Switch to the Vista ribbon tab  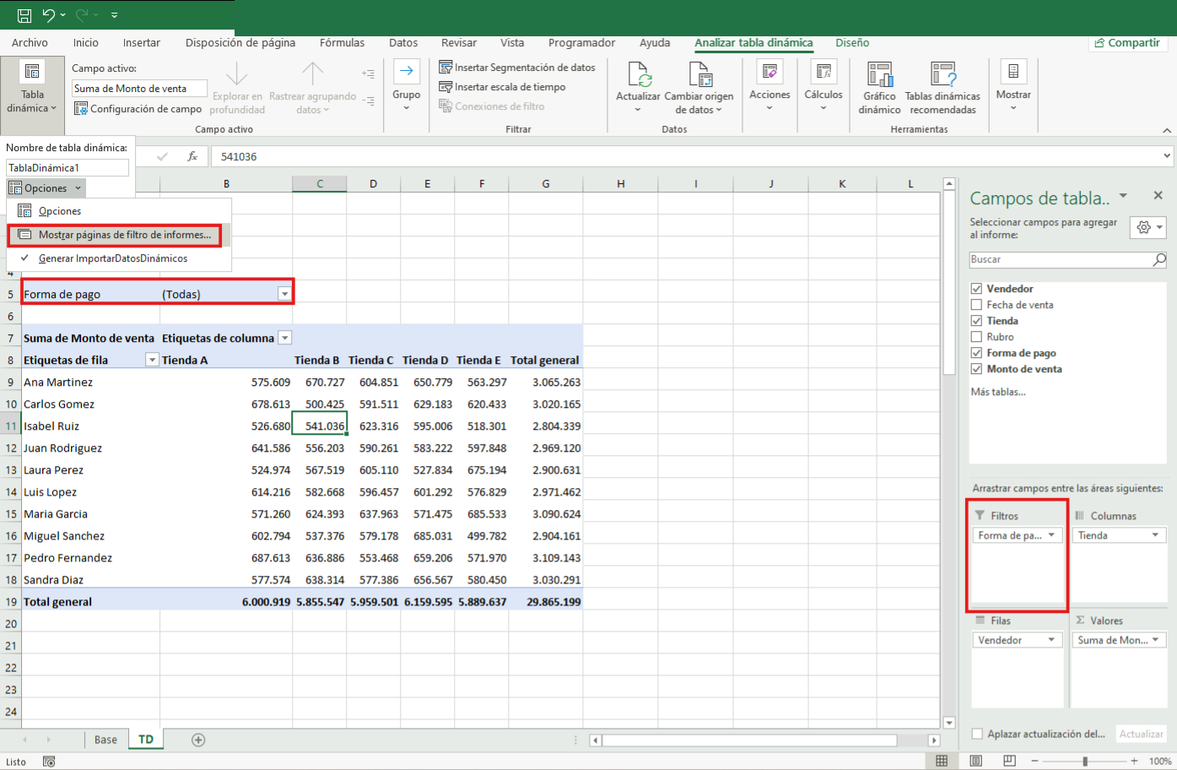point(512,42)
